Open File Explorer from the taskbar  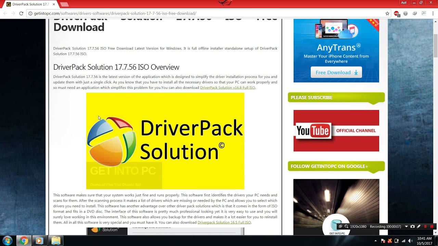(x=56, y=241)
